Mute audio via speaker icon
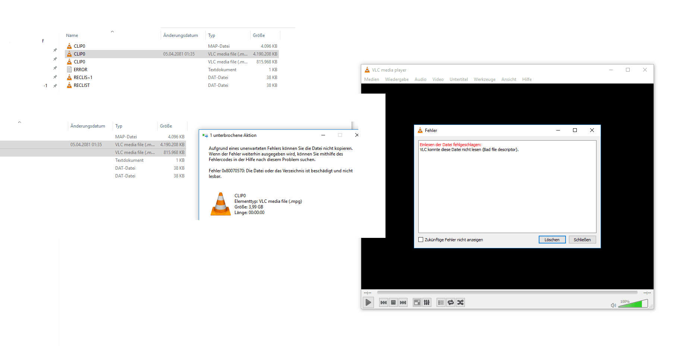 pos(613,305)
